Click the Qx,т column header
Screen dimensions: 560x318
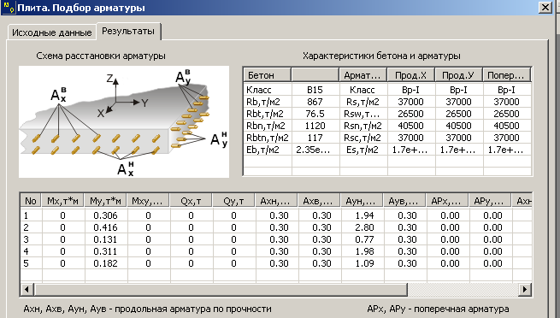tap(191, 201)
